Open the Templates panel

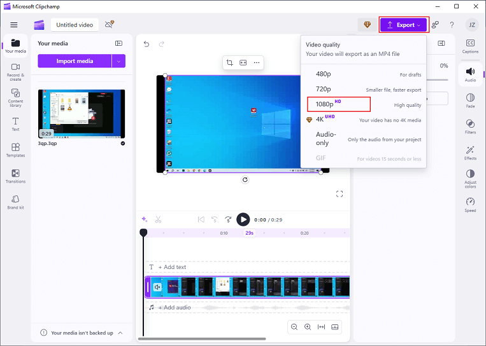15,150
